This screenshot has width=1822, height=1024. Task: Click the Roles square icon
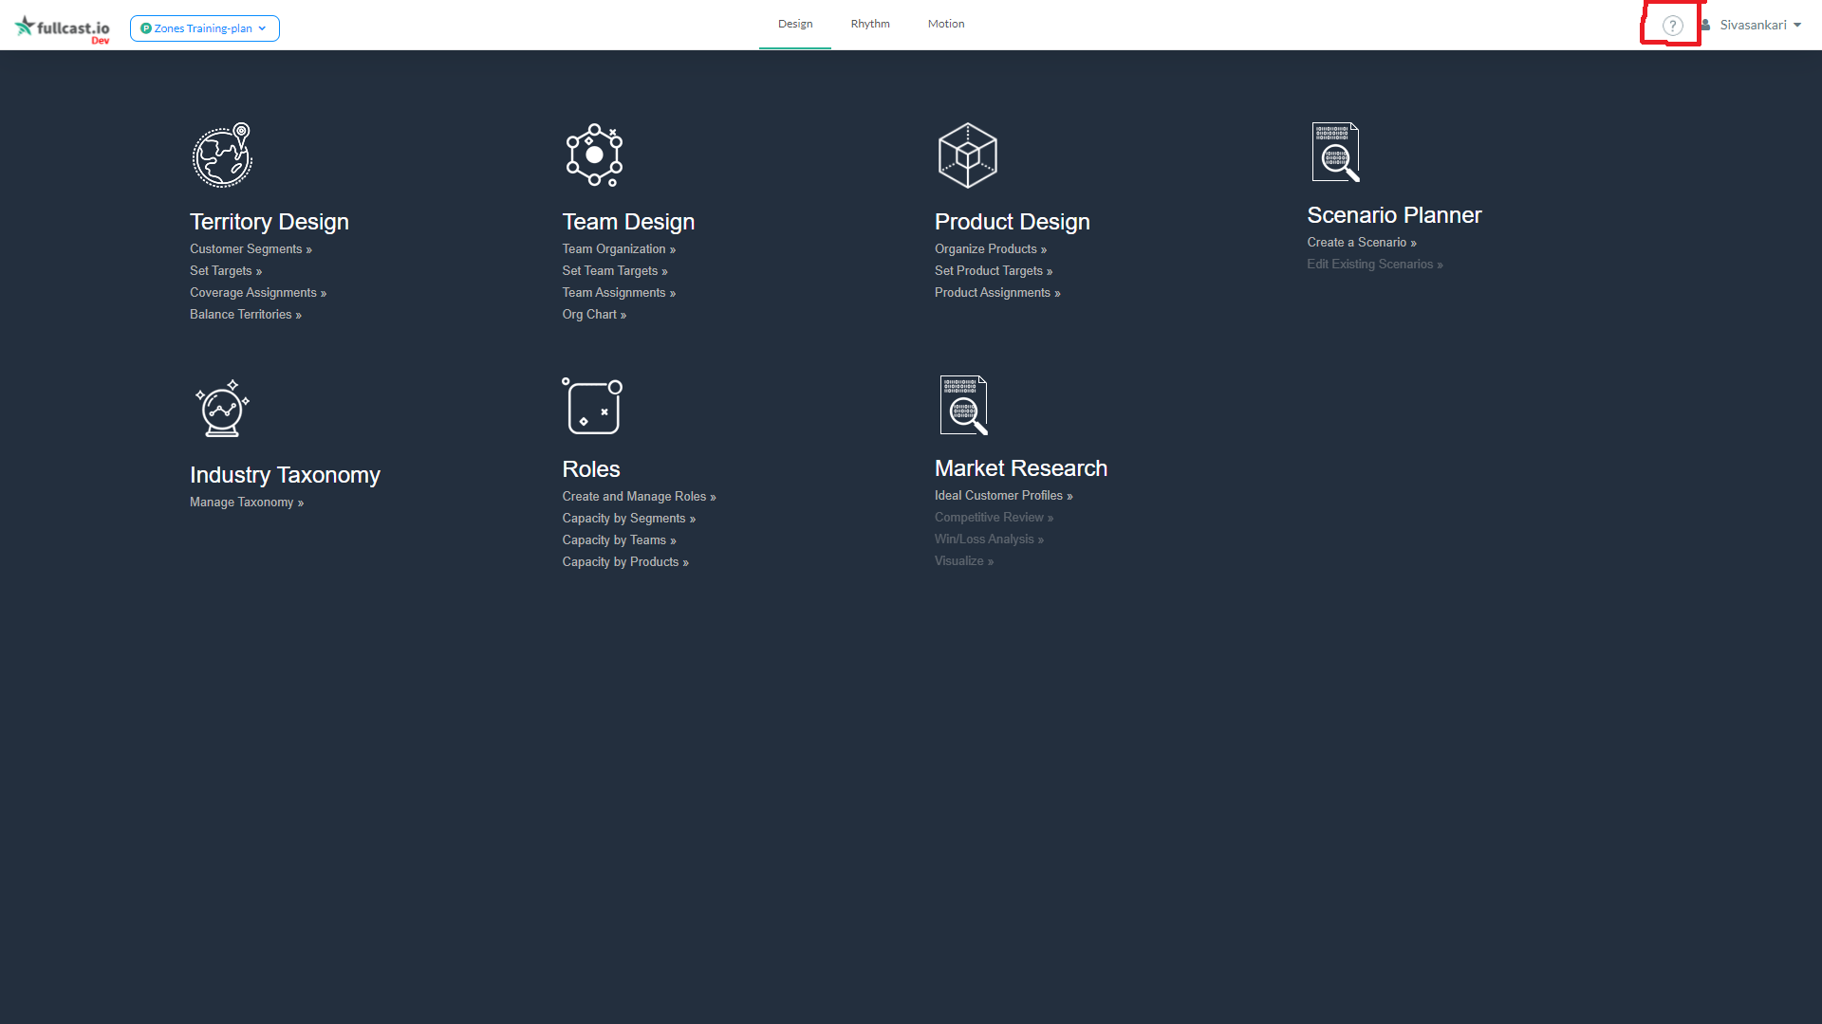592,406
